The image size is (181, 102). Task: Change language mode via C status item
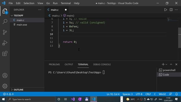pos(155,94)
